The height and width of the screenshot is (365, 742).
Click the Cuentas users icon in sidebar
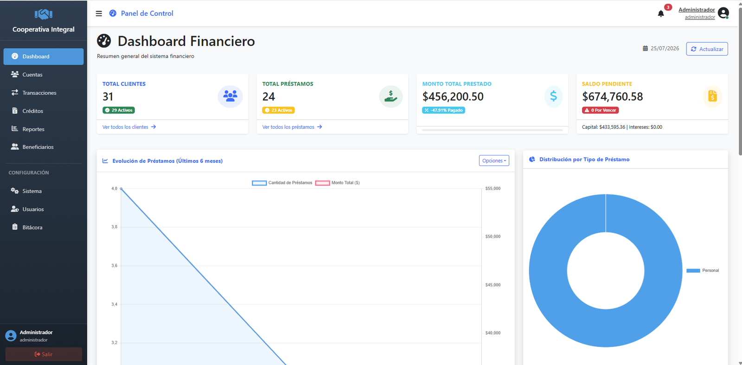tap(15, 74)
